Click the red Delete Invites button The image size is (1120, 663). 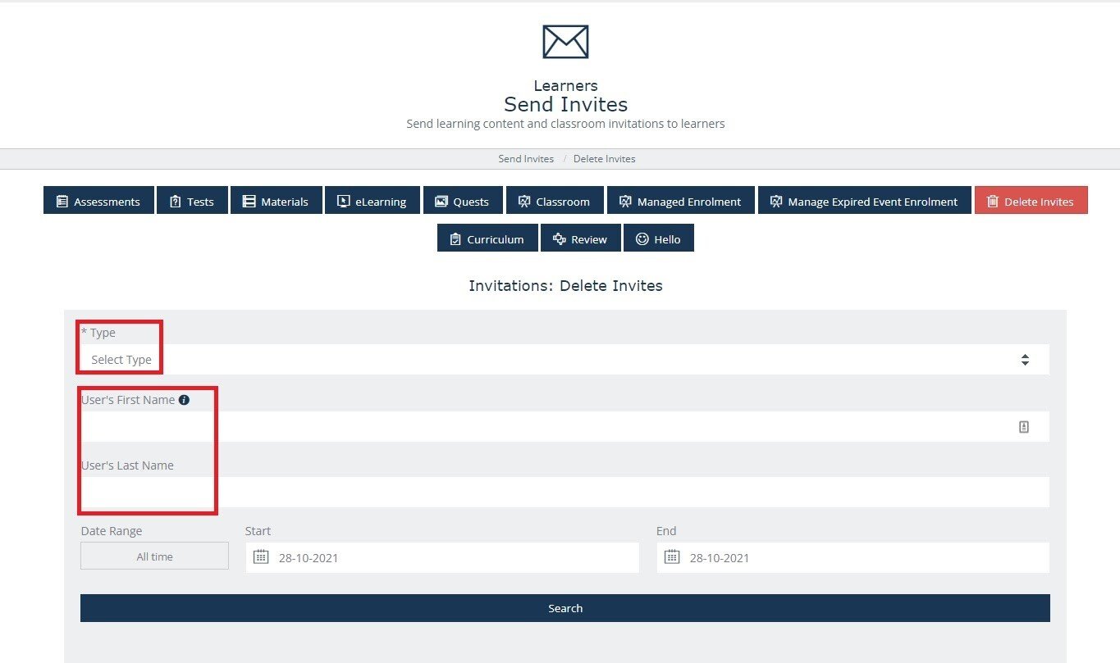coord(1031,202)
